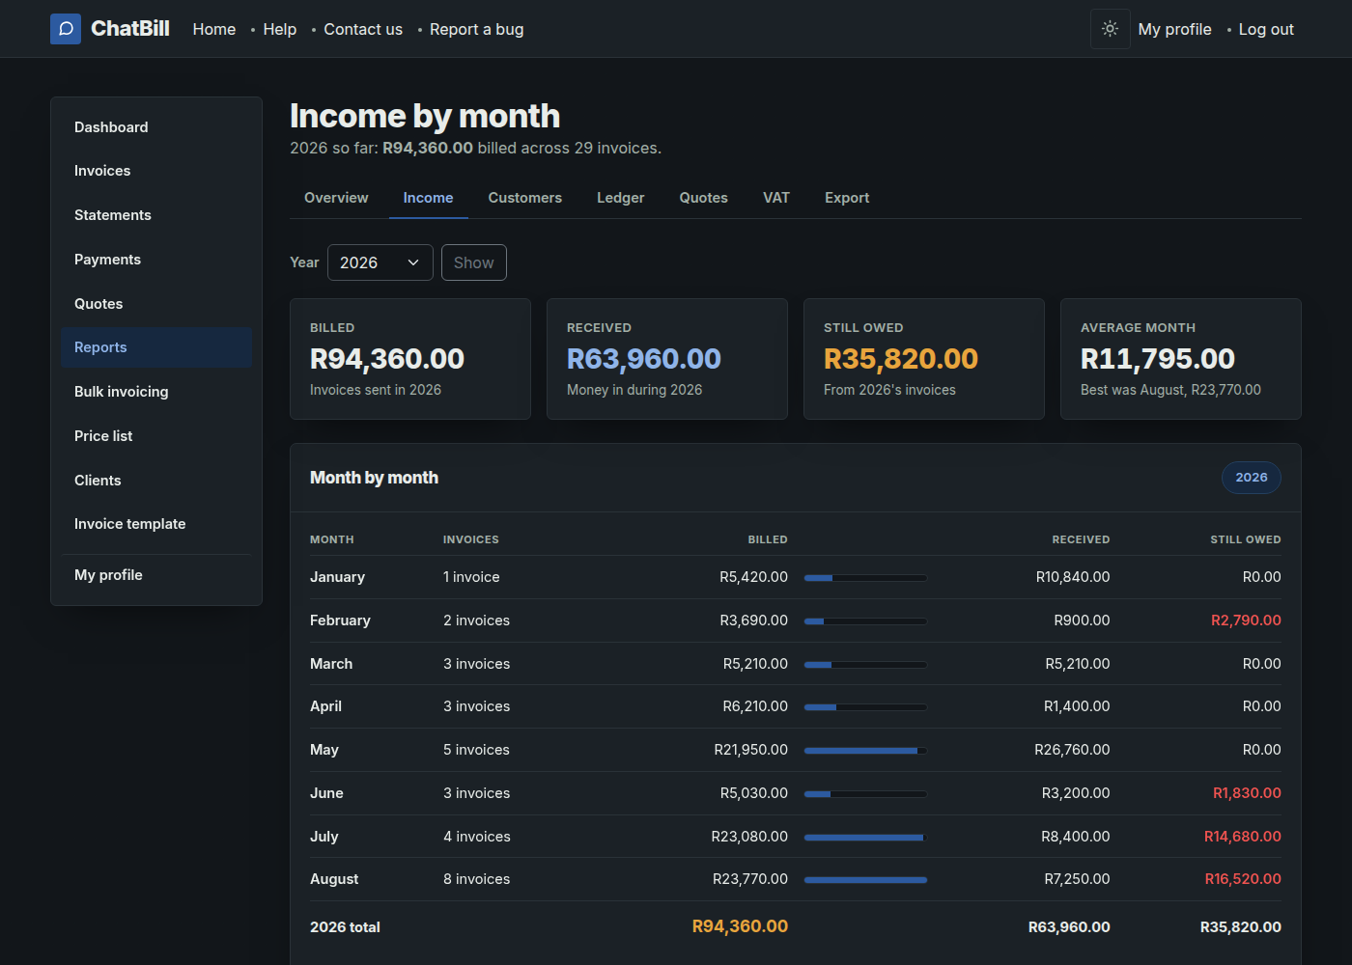Open Price list in the sidebar
Viewport: 1352px width, 965px height.
(156, 436)
